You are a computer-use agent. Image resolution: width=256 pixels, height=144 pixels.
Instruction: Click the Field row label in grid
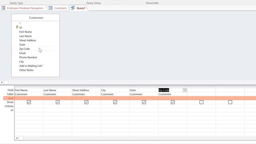pyautogui.click(x=11, y=90)
